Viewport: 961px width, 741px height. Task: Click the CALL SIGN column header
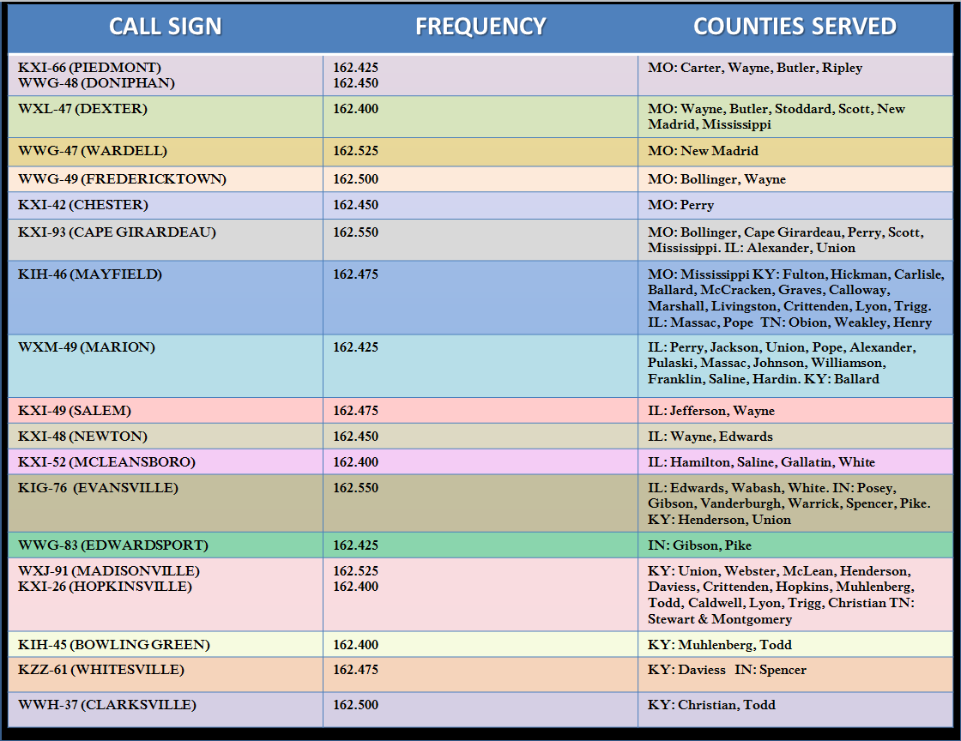tap(166, 27)
